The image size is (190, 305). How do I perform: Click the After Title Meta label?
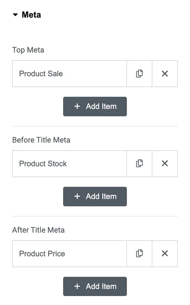coord(38,230)
